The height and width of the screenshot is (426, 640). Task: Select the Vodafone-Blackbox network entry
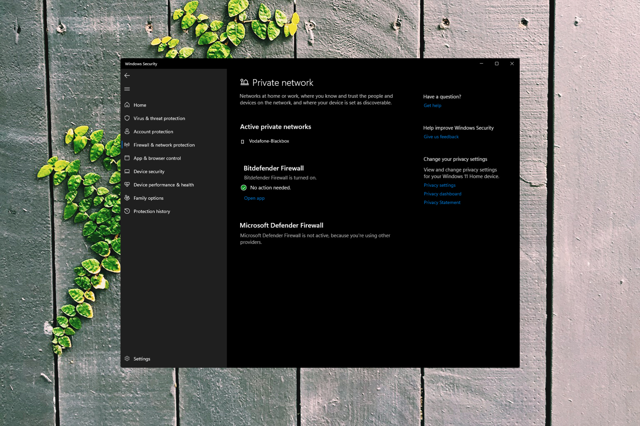tap(269, 141)
